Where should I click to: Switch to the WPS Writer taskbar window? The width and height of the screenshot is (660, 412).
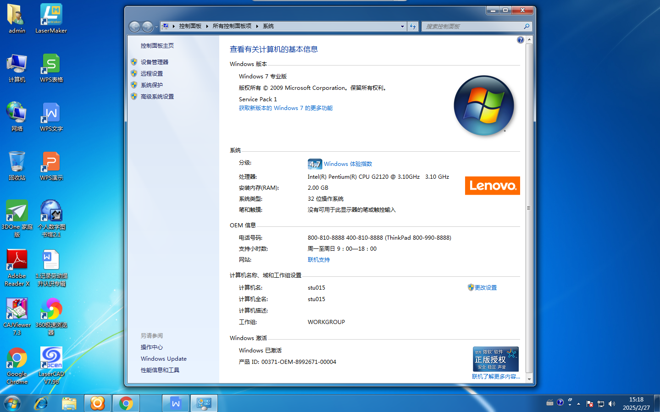[176, 403]
